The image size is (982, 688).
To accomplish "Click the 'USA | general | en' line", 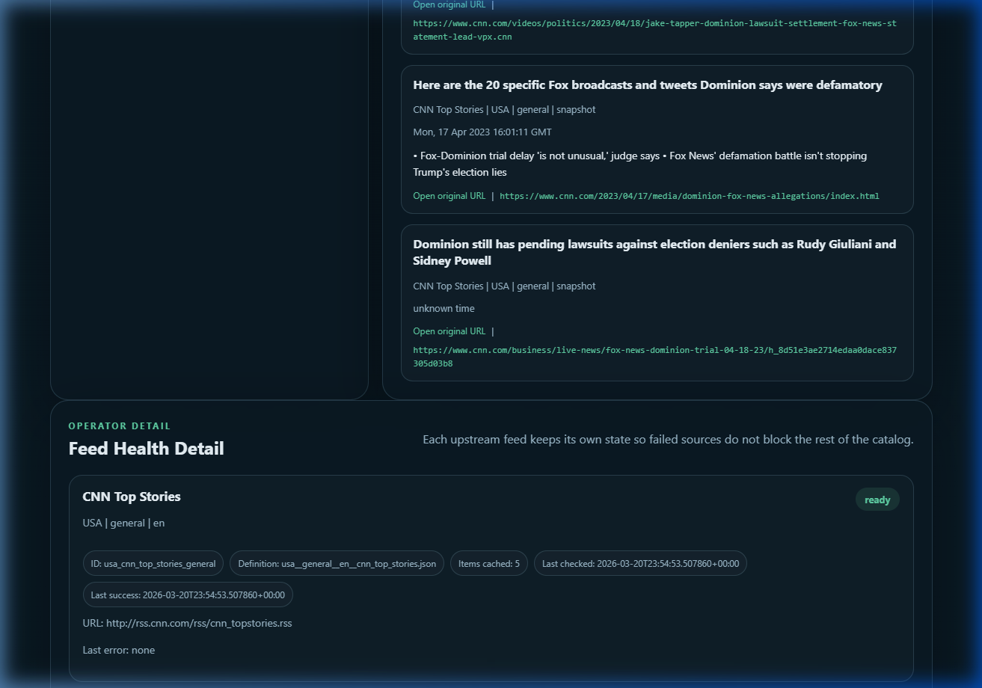I will (123, 523).
